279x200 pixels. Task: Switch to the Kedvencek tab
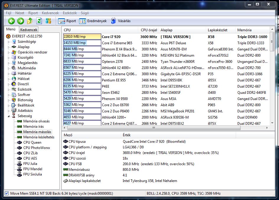pos(29,30)
